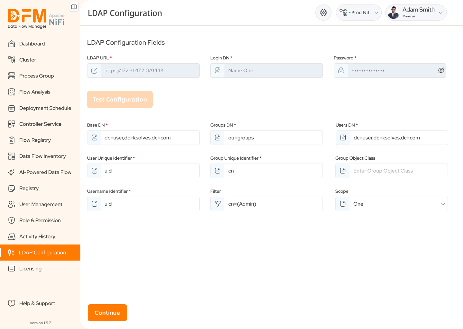Click the funnel icon in Filter field
The height and width of the screenshot is (329, 463).
pos(218,204)
